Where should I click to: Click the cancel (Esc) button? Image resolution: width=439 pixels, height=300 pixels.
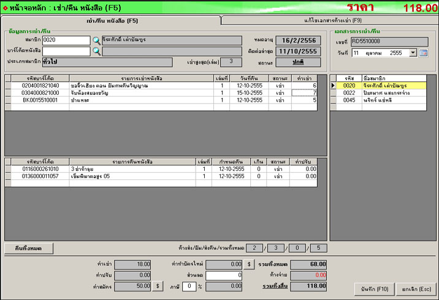(x=416, y=289)
